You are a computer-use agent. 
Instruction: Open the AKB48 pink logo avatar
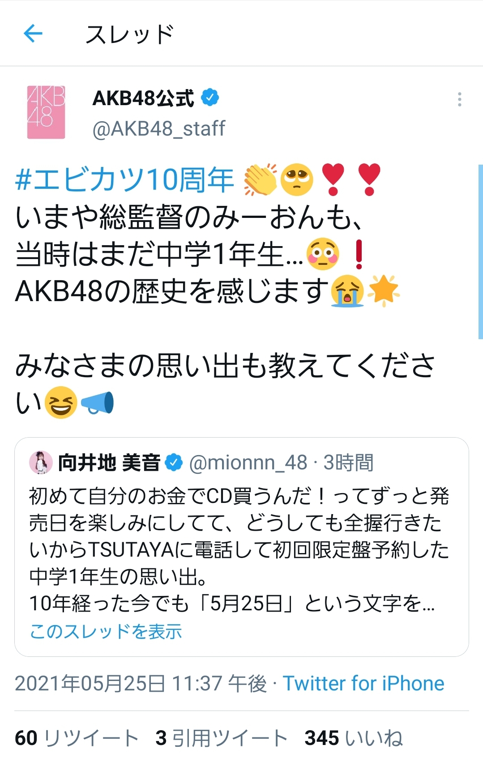coord(46,112)
